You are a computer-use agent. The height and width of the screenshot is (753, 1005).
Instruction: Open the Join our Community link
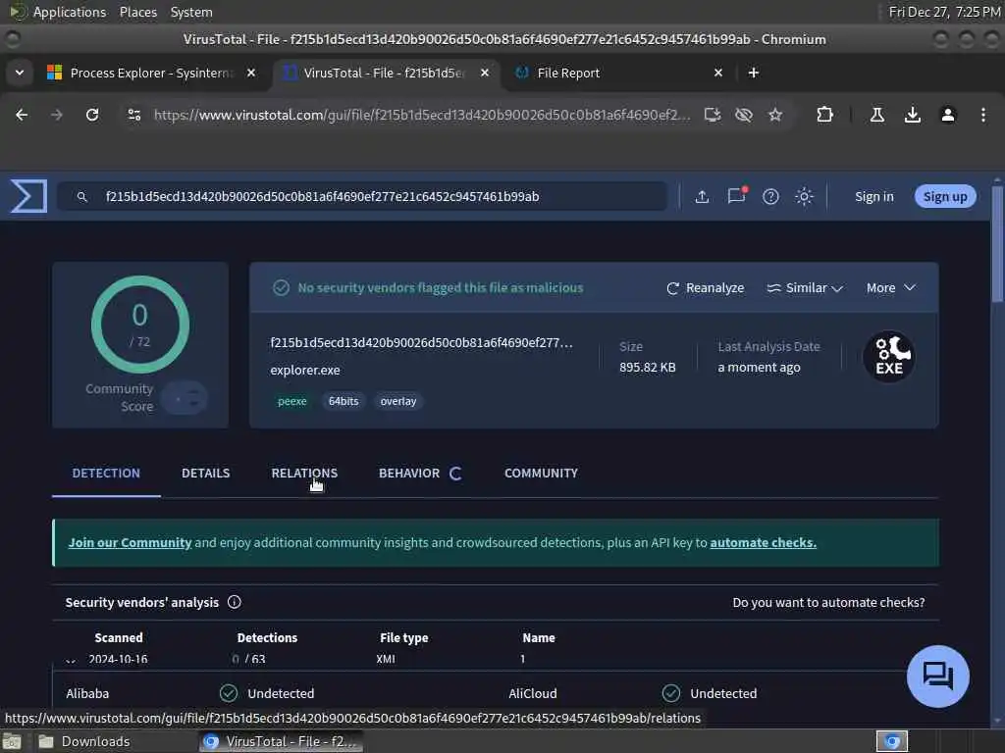(131, 542)
